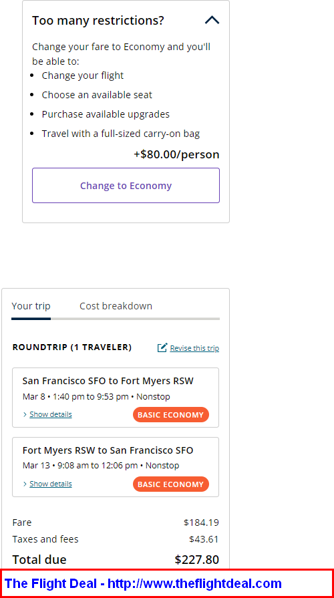
Task: Select the Fort Myers to San Francisco heading
Action: click(x=108, y=450)
